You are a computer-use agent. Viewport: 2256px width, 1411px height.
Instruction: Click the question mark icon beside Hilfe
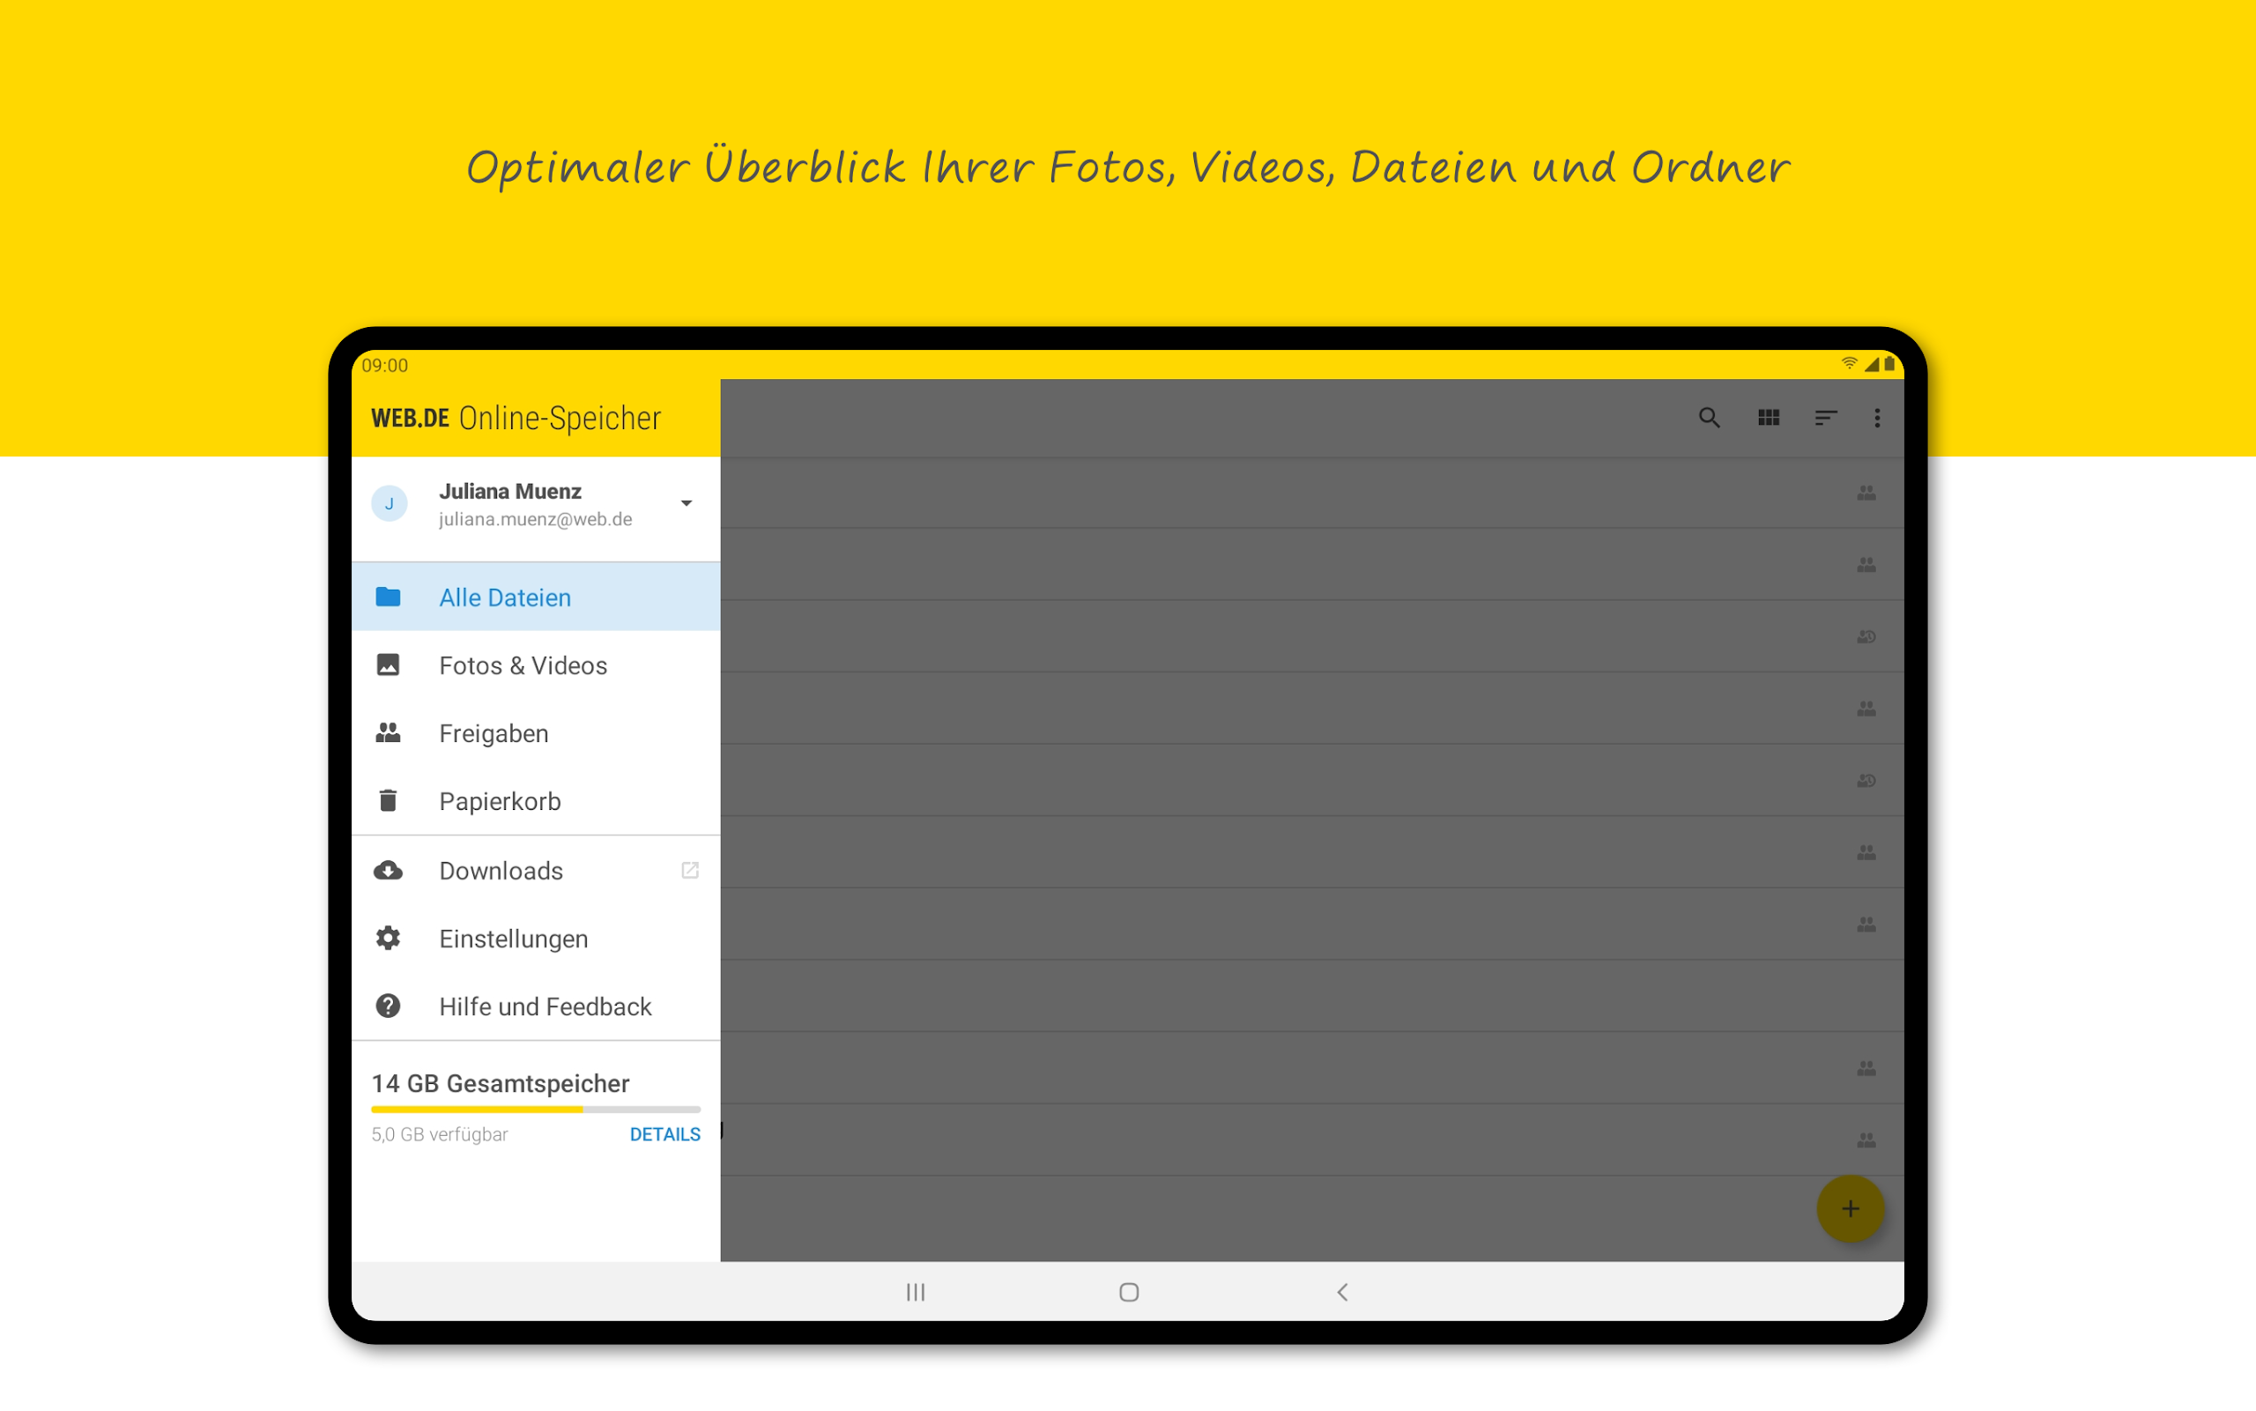(x=388, y=1006)
